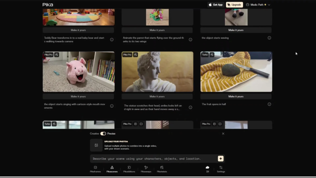Screen dimensions: 316x178
Task: Click the sparkle generate button
Action: coord(221,159)
